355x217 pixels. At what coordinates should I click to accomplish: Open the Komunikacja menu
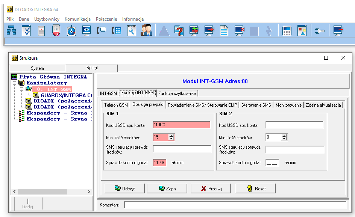coord(77,19)
